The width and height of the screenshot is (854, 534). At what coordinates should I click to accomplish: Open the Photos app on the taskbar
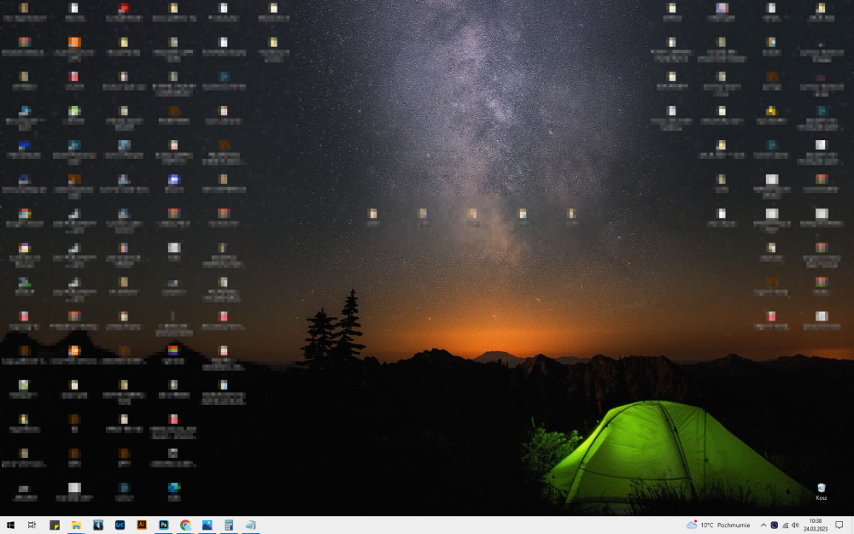207,525
